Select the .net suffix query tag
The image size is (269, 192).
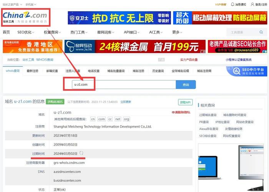118,119
